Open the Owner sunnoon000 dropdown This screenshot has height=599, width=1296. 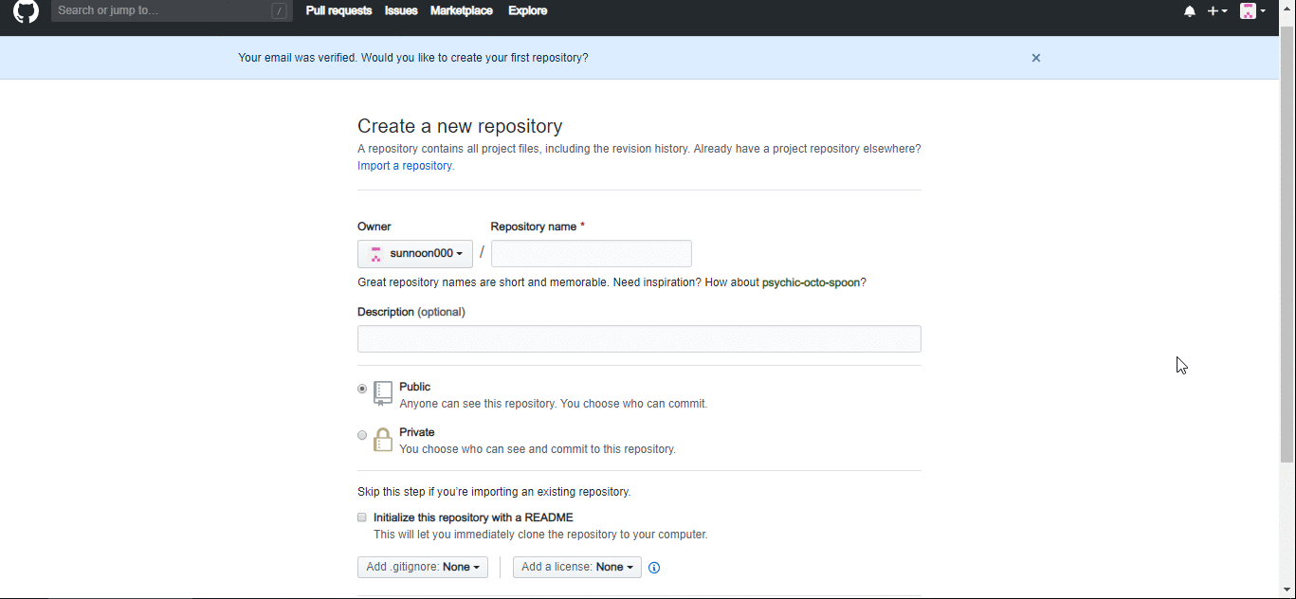pos(415,254)
